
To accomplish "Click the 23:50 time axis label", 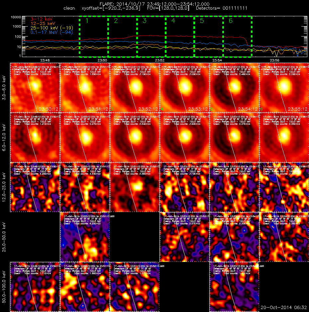I will tap(102, 60).
